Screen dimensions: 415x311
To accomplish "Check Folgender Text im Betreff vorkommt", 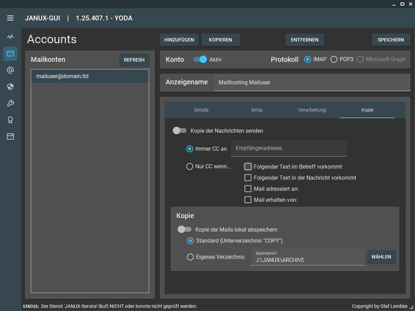I will (248, 167).
